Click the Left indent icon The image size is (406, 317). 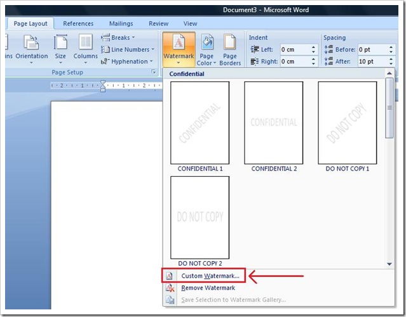coord(255,49)
